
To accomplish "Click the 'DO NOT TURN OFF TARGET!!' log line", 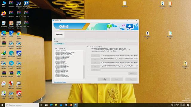I will 65,52.
